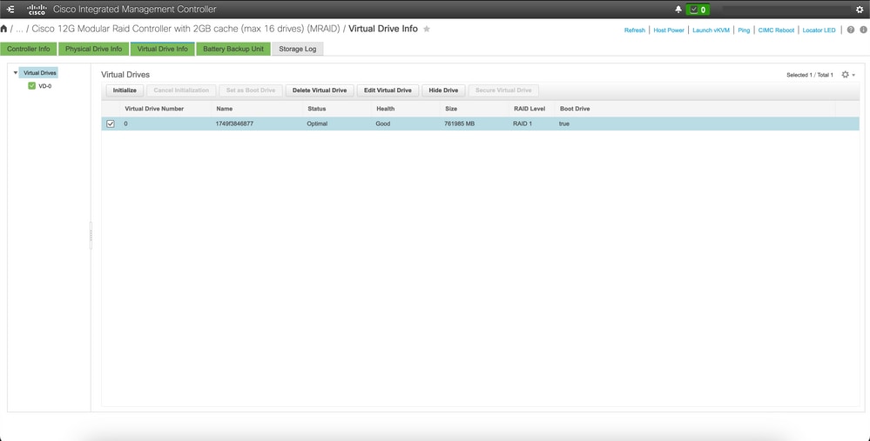
Task: Click drive name 1749f3846877
Action: click(234, 124)
